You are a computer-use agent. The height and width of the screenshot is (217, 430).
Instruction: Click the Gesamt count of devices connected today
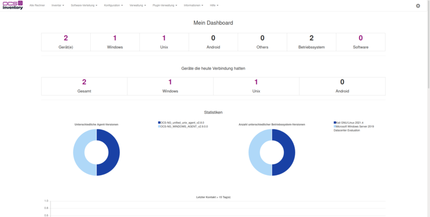coord(84,82)
